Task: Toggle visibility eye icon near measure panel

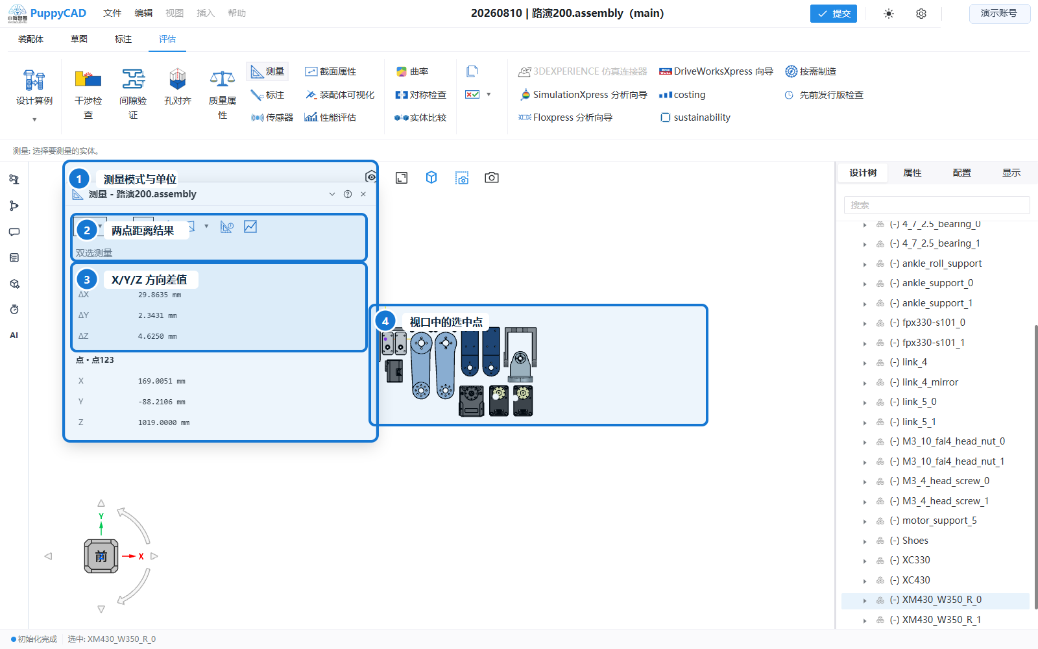Action: [371, 177]
